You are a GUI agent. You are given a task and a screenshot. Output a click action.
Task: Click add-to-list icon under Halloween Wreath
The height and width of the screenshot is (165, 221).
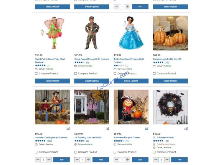click(x=186, y=129)
